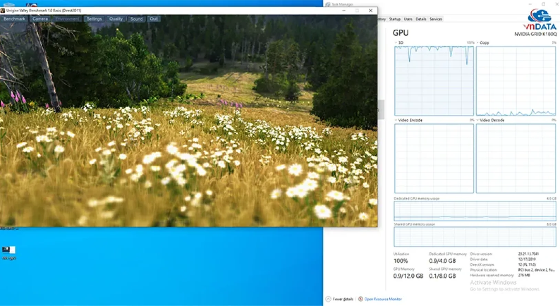Click the Shared GPU memory usage graph
This screenshot has height=306, width=560.
(475, 237)
